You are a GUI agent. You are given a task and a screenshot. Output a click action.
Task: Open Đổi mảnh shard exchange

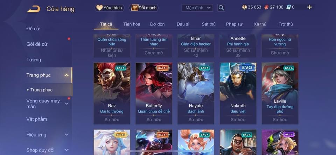(144, 8)
